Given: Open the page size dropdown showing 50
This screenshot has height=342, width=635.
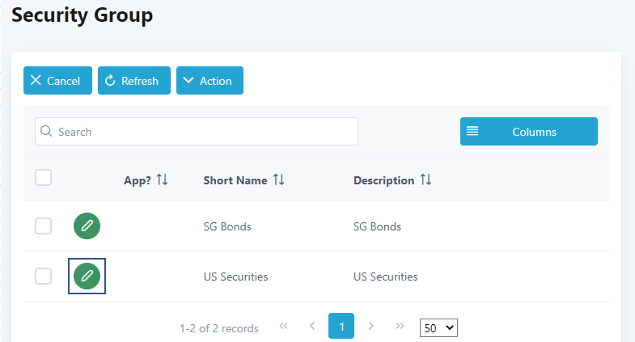Looking at the screenshot, I should [x=439, y=327].
